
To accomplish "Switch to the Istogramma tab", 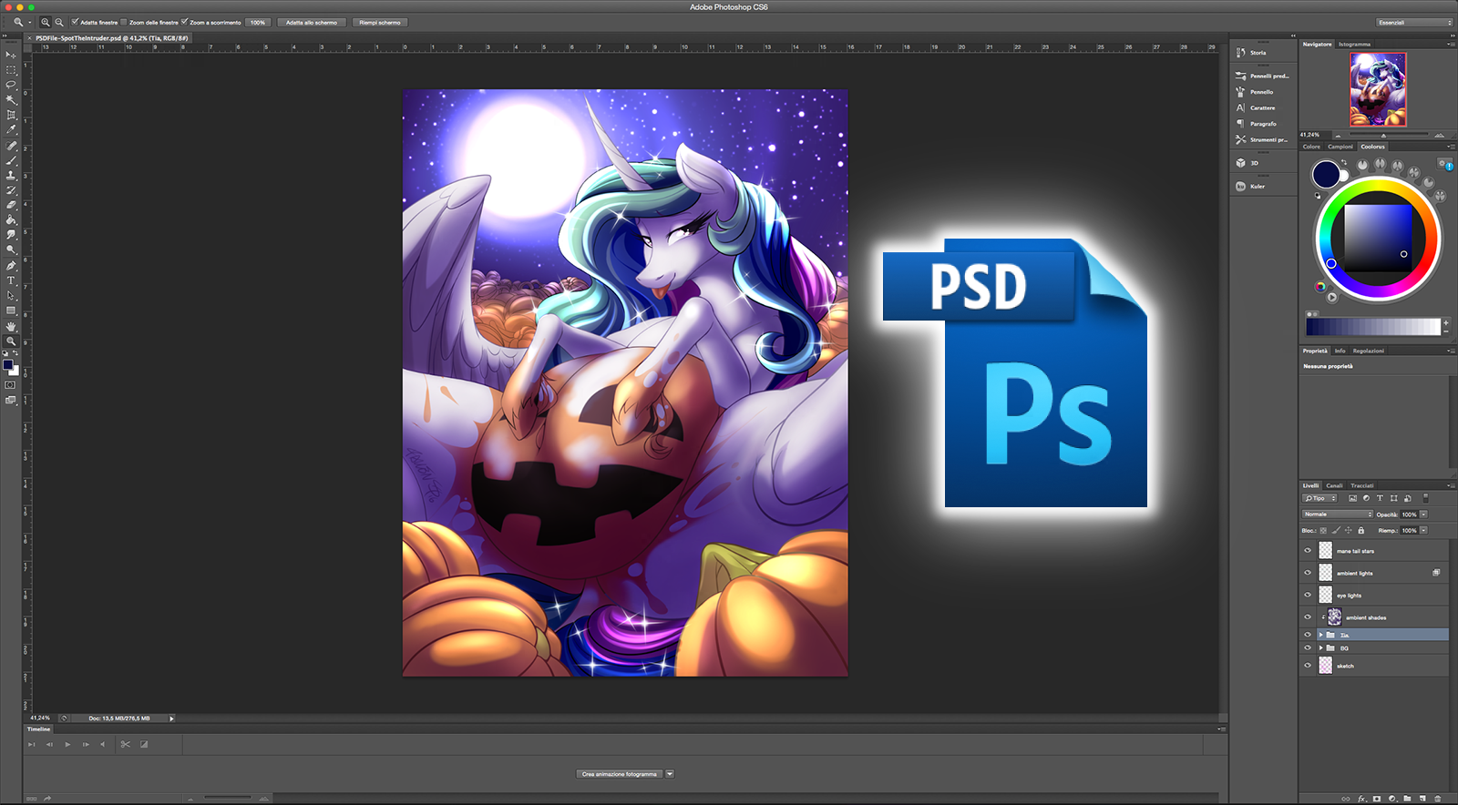I will pyautogui.click(x=1354, y=44).
